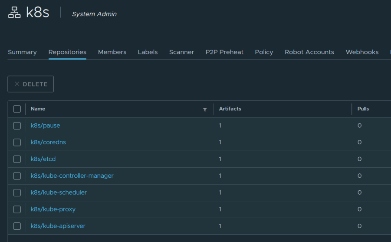Viewport: 391px width, 242px height.
Task: Click the pulls count for k8s/coredns
Action: point(359,142)
